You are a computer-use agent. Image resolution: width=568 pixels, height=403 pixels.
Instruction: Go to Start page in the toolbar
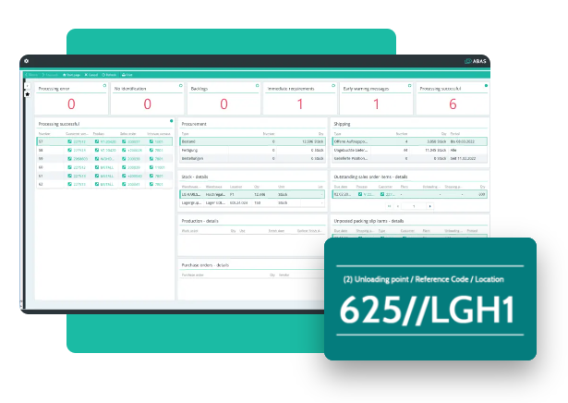(71, 75)
